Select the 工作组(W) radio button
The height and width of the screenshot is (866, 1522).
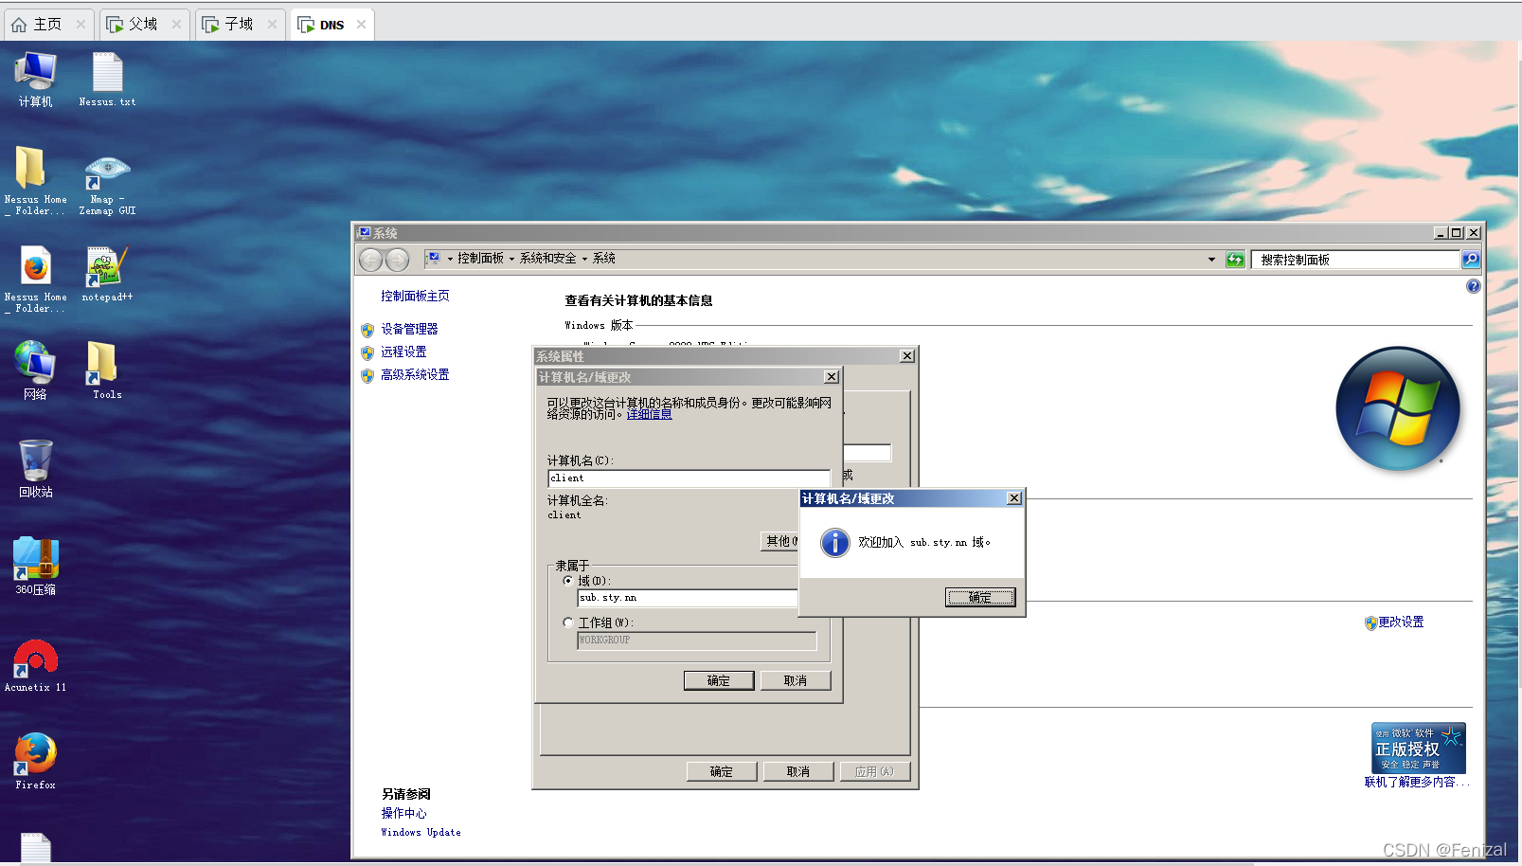click(x=568, y=622)
